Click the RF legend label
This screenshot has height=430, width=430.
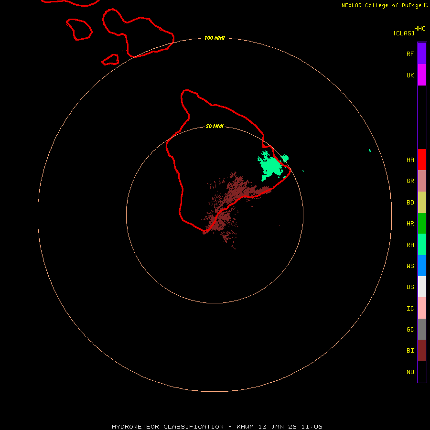[410, 54]
